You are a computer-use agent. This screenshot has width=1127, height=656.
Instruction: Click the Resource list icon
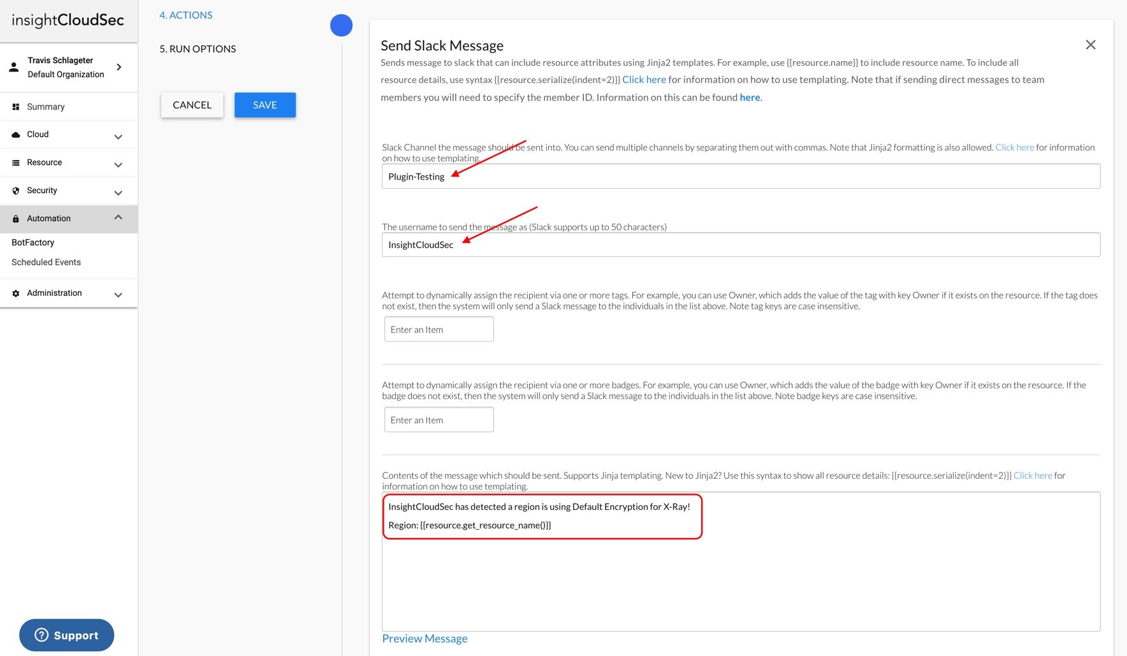(16, 163)
